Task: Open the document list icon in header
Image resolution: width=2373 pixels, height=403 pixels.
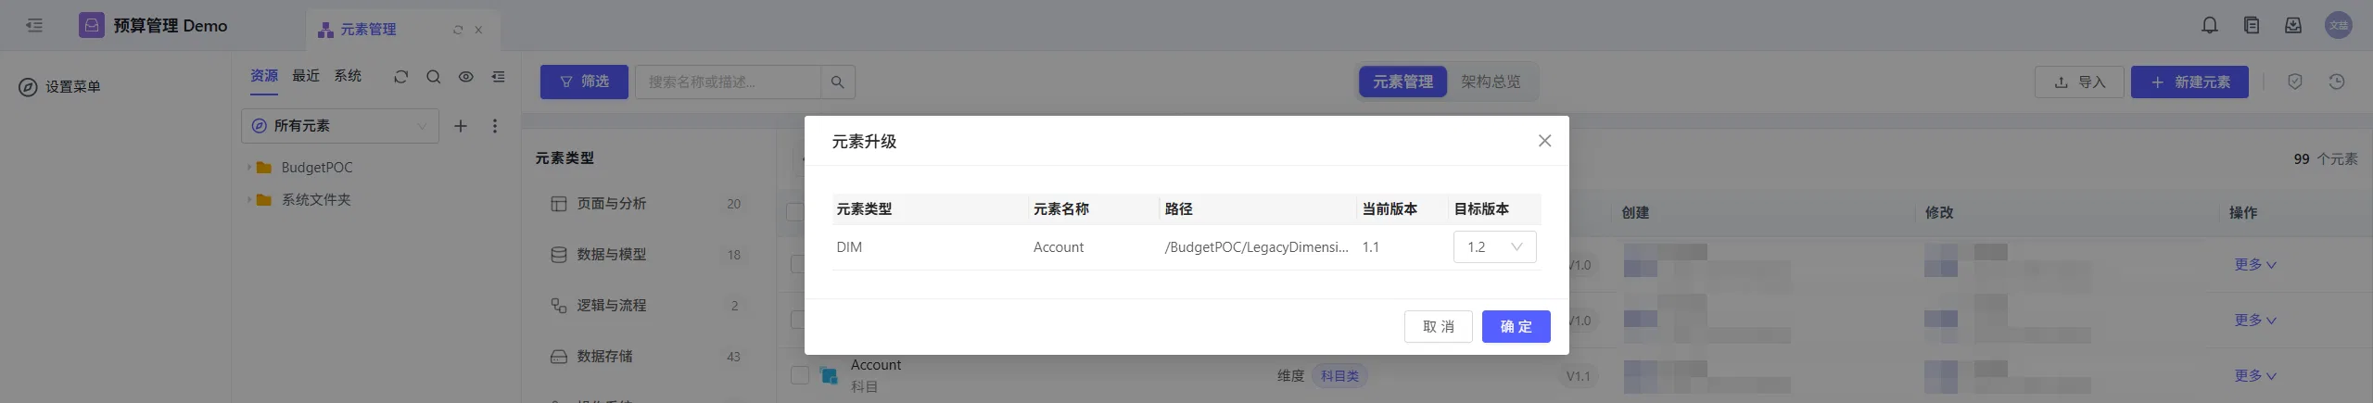Action: click(2252, 26)
